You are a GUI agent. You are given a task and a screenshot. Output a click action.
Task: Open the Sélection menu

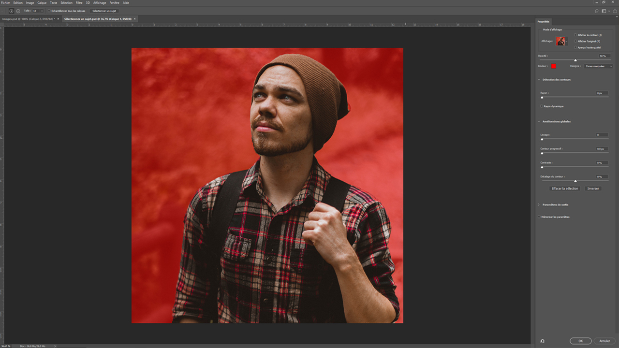66,3
